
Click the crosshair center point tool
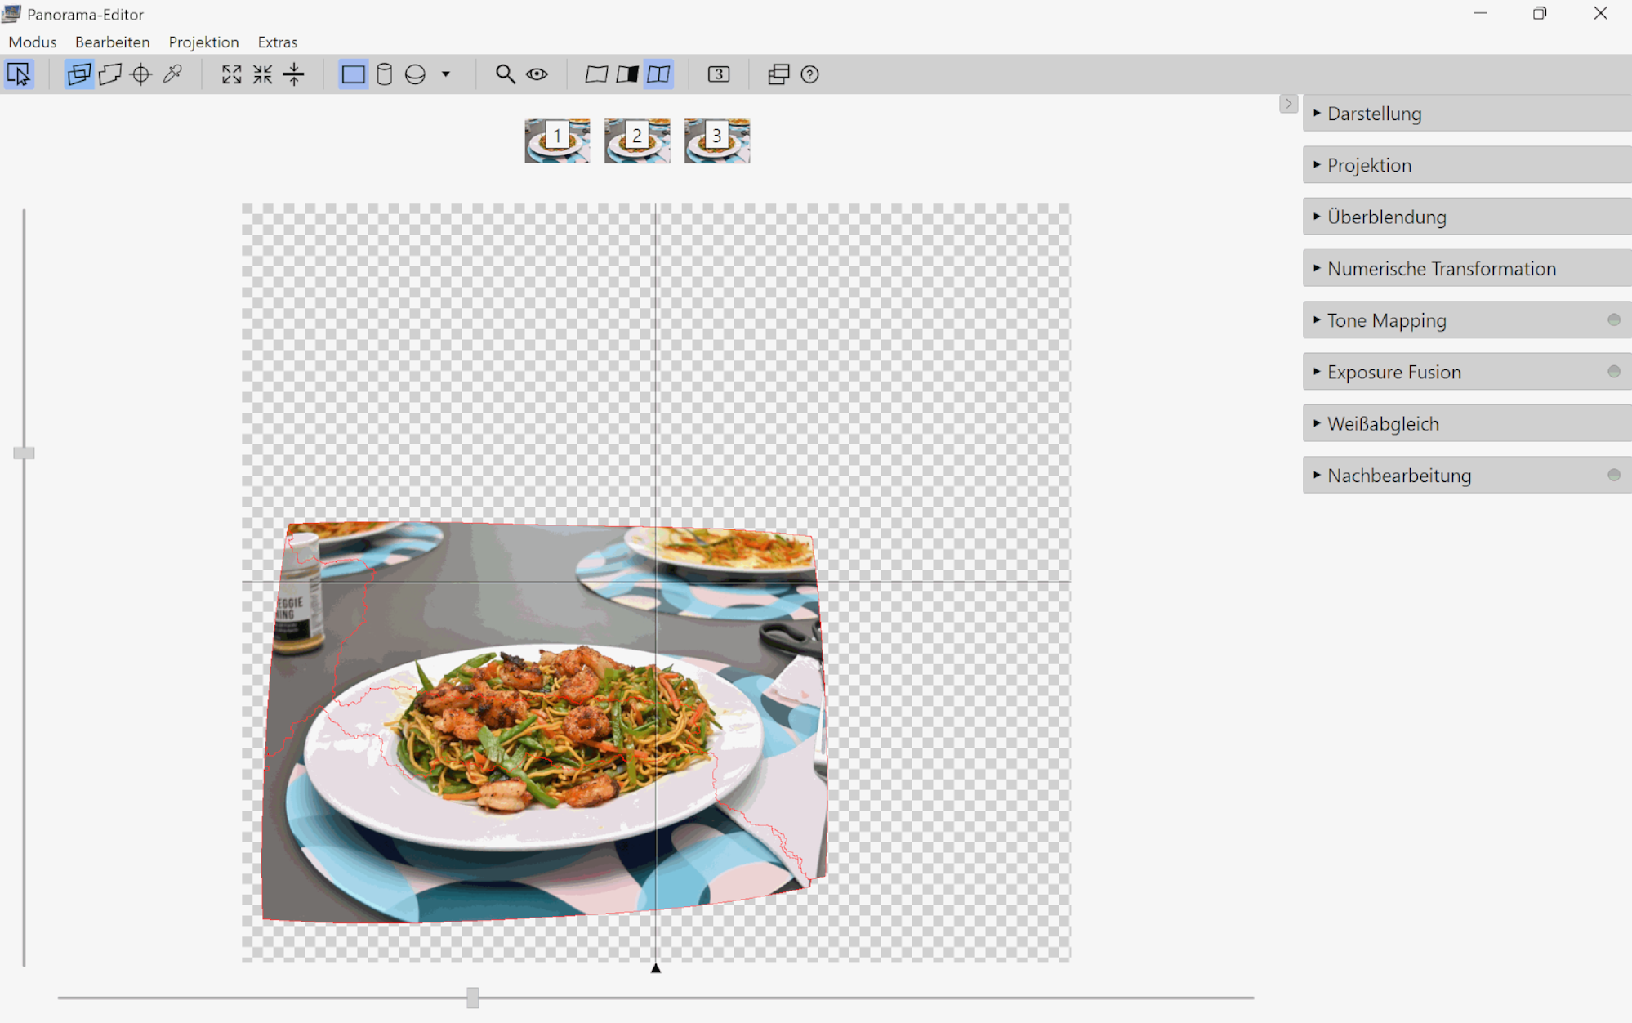click(x=141, y=74)
